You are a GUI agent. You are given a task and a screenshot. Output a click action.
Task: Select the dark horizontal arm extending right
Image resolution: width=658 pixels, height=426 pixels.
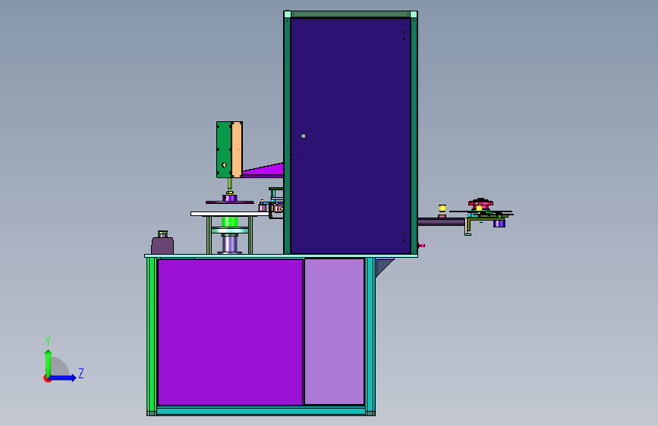tap(441, 222)
